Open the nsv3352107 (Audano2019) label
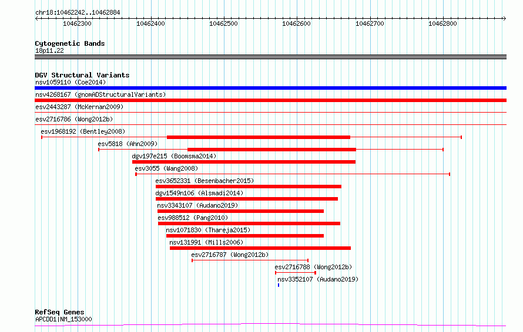 318,279
